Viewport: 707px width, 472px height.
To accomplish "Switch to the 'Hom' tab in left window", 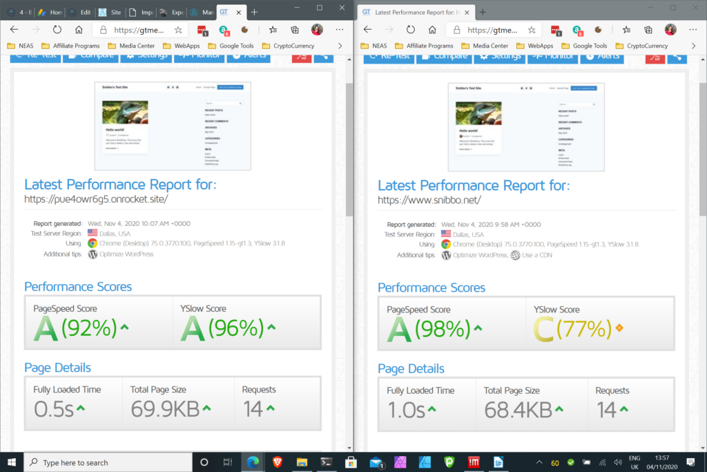I will click(50, 12).
